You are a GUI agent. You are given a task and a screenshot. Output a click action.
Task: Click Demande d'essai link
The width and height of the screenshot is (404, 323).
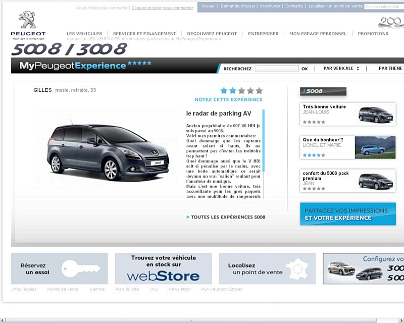point(237,6)
